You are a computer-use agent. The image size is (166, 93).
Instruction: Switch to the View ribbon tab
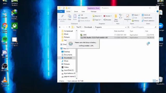(83, 11)
